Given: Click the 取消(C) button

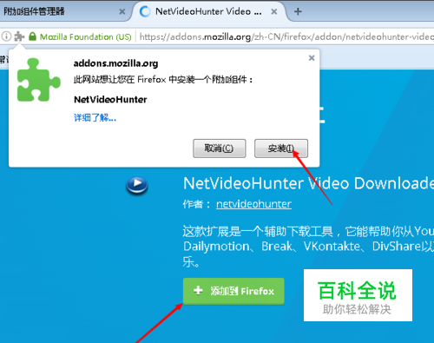Looking at the screenshot, I should click(x=220, y=148).
